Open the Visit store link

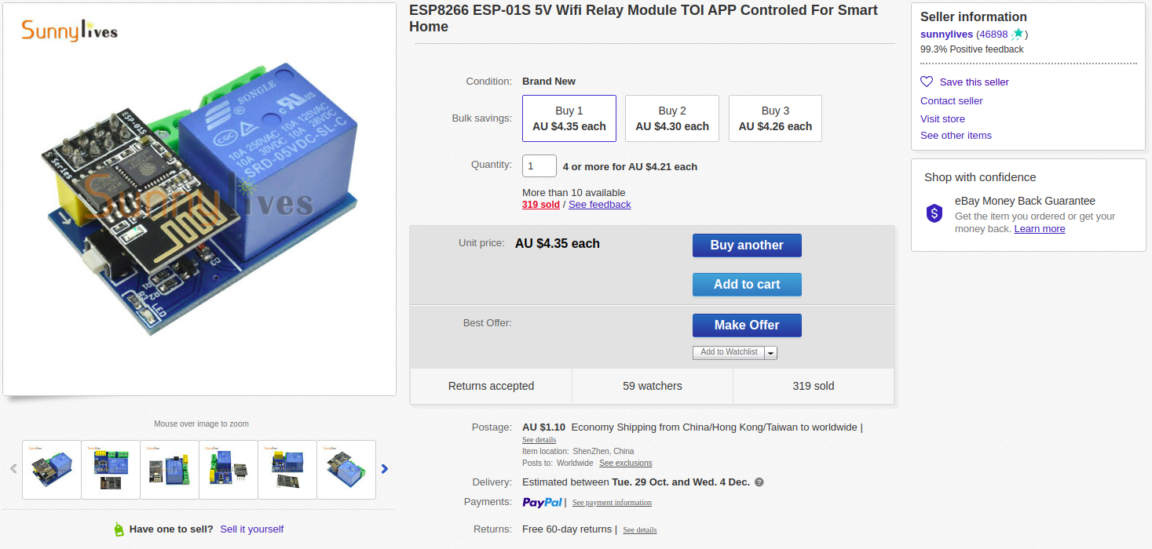click(x=942, y=118)
